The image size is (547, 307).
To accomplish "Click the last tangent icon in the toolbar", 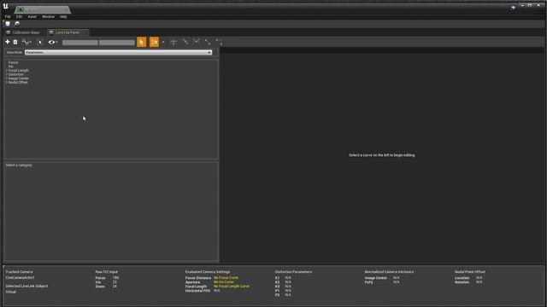I will tap(219, 42).
